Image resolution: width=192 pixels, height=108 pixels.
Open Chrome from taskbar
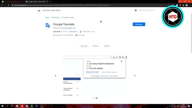click(22, 106)
